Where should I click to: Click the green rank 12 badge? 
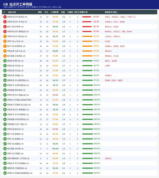click(5, 70)
